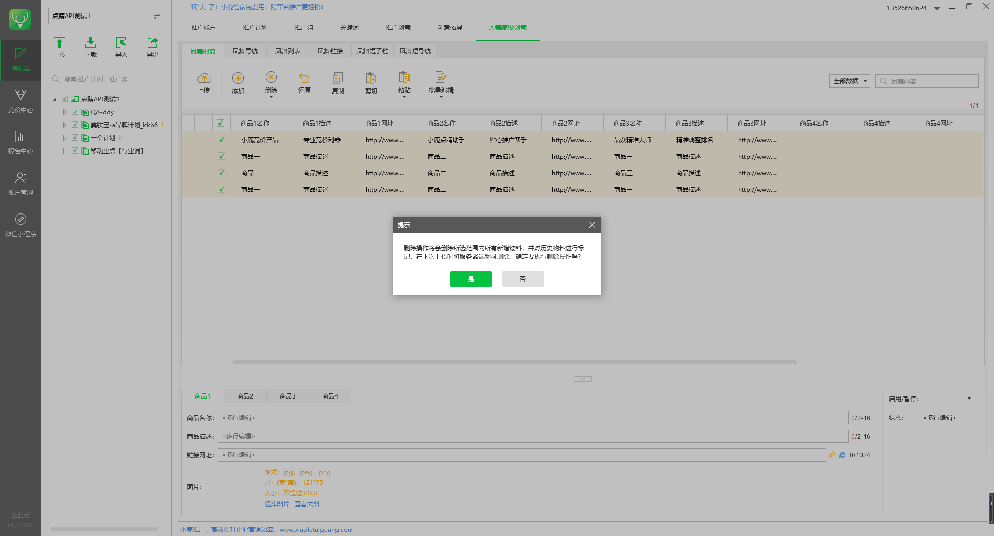Click the 查看大图 link

[307, 503]
